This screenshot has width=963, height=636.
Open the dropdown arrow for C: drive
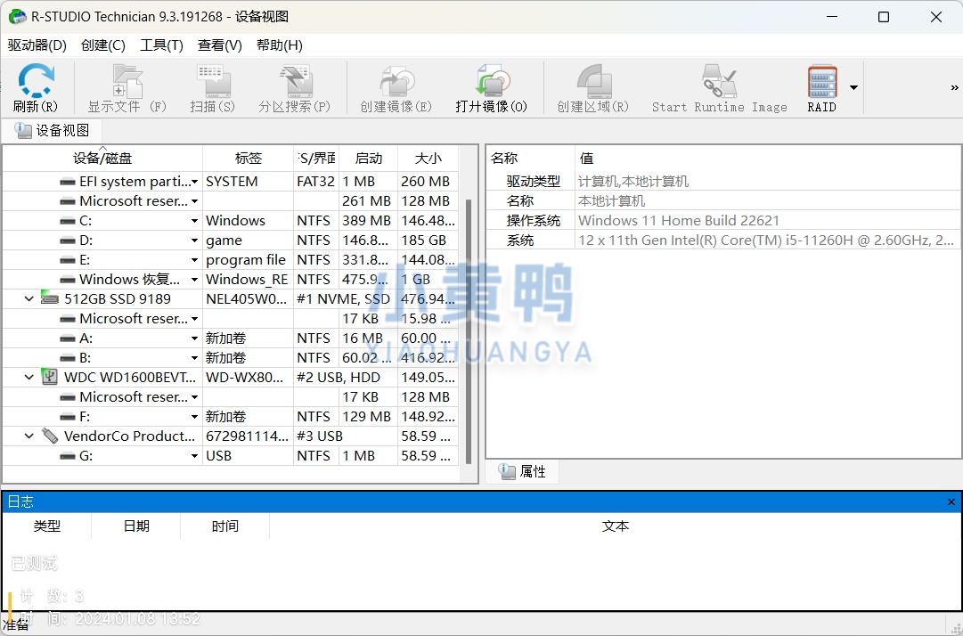pos(194,221)
